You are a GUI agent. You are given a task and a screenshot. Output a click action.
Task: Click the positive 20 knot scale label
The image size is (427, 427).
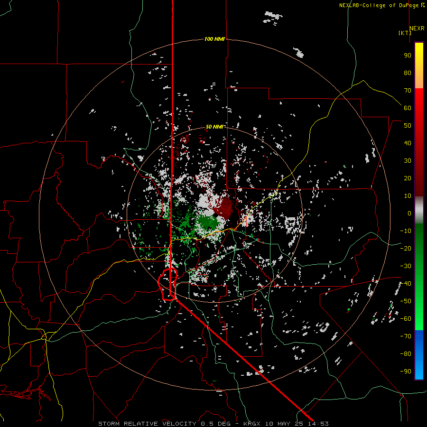pyautogui.click(x=408, y=178)
